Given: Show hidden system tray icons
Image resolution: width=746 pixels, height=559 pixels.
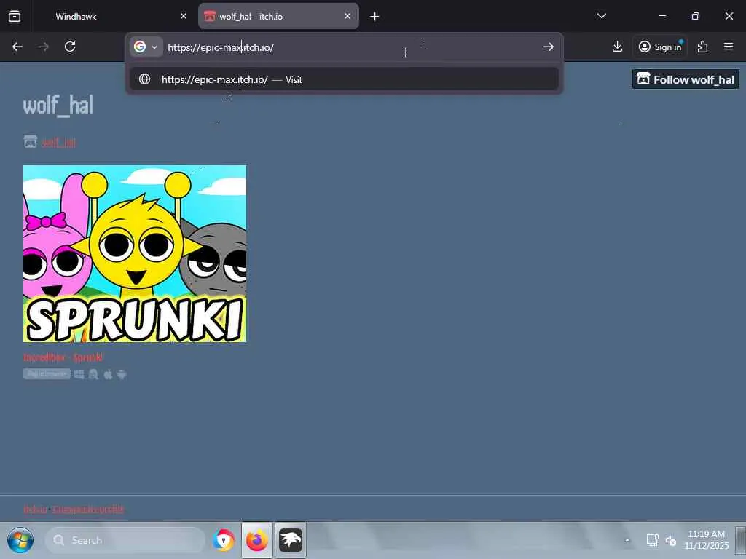Looking at the screenshot, I should click(x=627, y=541).
